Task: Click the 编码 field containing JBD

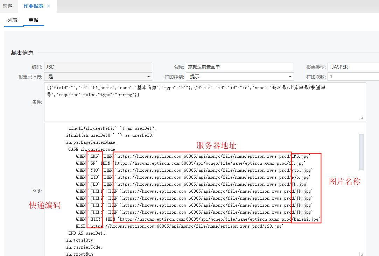Action: [x=98, y=67]
